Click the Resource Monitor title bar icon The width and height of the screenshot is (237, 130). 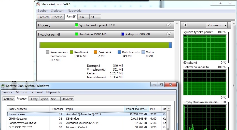point(38,4)
